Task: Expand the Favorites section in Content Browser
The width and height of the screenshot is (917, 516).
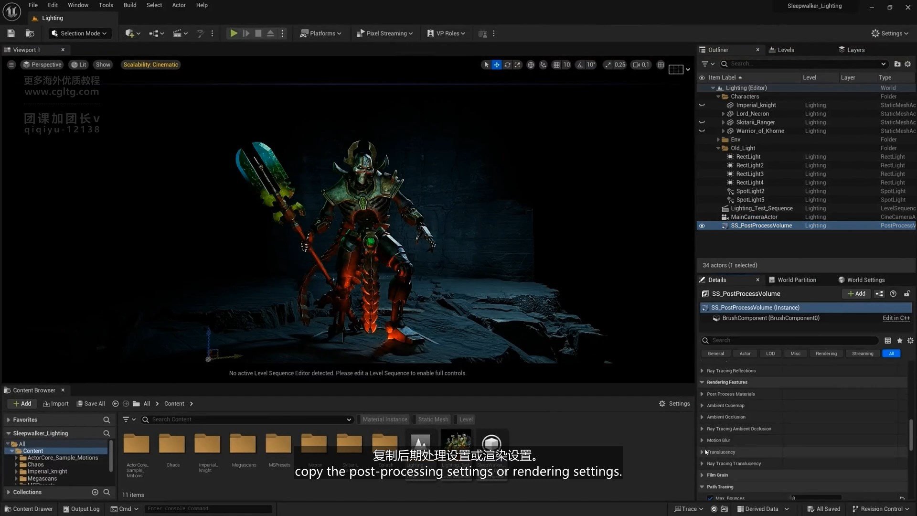Action: pyautogui.click(x=8, y=420)
